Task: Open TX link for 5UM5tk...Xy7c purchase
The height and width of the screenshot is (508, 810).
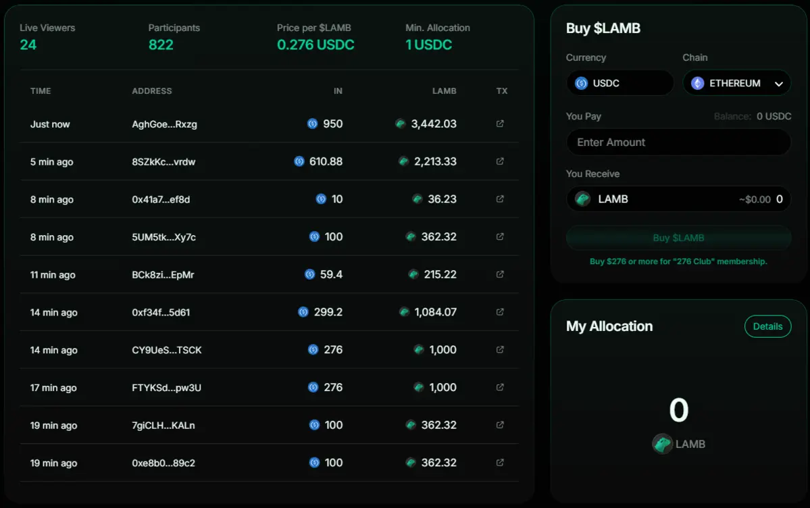Action: pos(500,237)
